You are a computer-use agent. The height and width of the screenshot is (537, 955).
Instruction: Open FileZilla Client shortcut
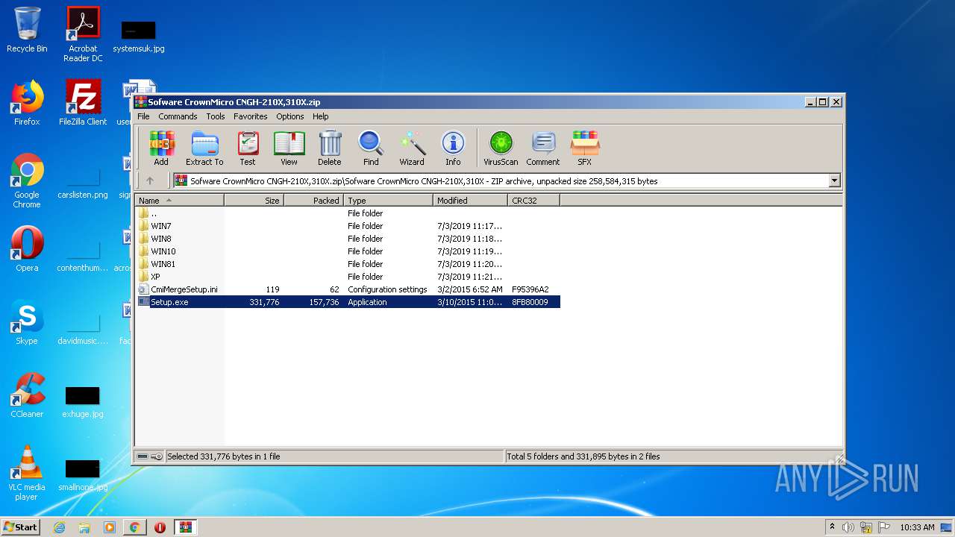83,103
